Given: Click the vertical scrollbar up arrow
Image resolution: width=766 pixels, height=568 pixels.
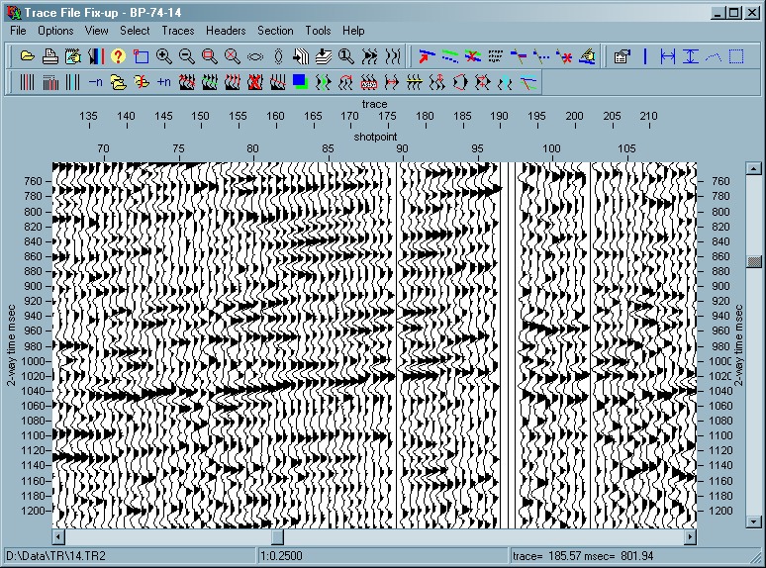Looking at the screenshot, I should pos(754,170).
